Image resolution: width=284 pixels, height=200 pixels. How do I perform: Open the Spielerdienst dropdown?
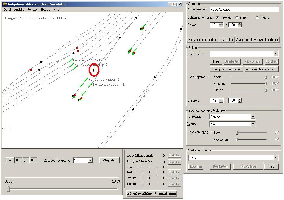[276, 54]
